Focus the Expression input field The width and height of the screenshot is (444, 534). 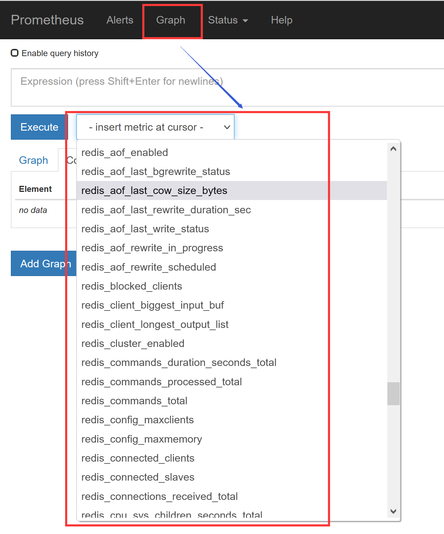pos(227,87)
